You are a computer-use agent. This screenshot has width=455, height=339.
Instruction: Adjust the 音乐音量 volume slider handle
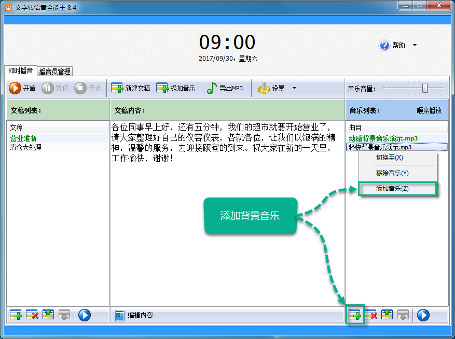coord(425,88)
